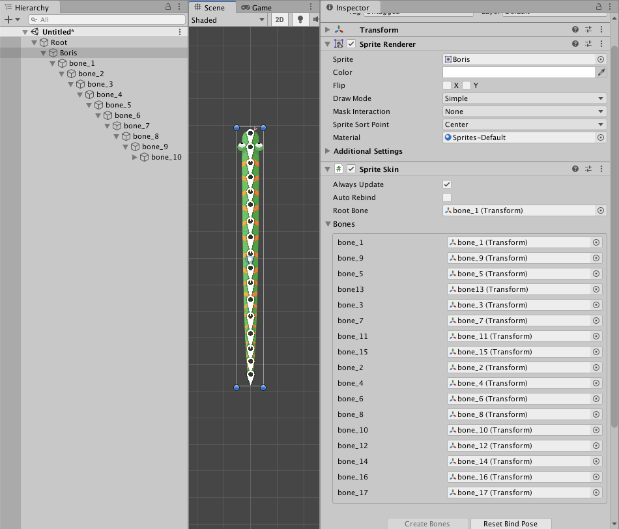Expand the Additional Settings section
The height and width of the screenshot is (529, 619).
point(328,151)
